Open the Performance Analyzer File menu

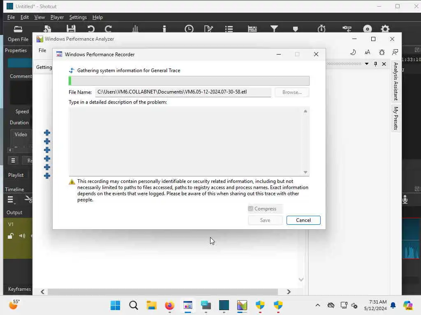click(42, 50)
